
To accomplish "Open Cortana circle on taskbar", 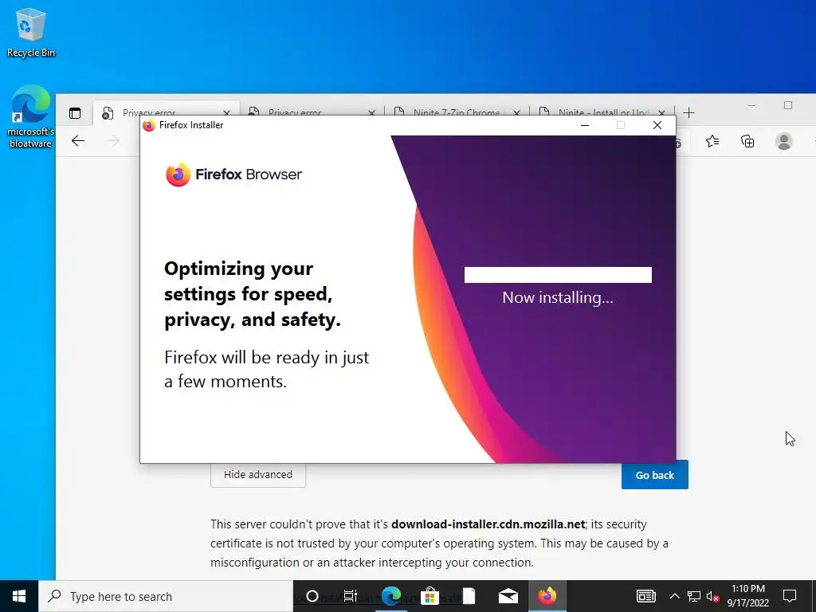I will point(312,596).
